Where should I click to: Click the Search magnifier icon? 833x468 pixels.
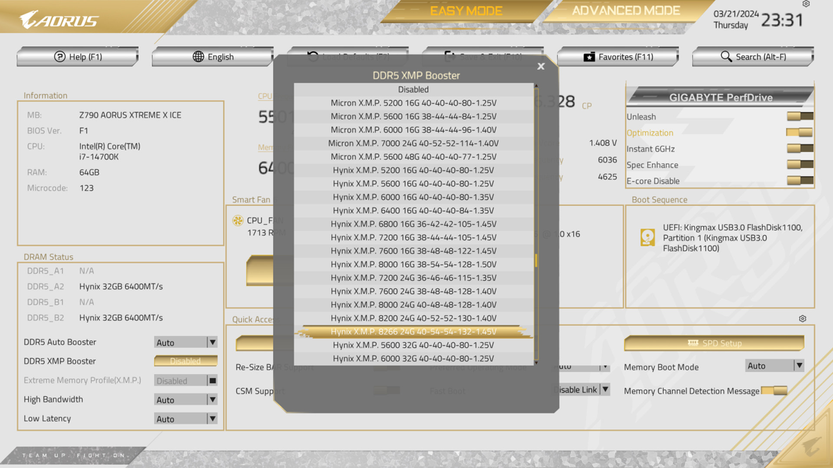tap(726, 56)
